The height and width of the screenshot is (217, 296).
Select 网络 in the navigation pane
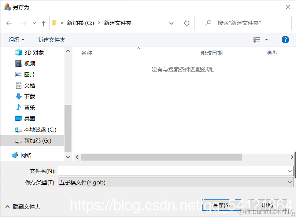point(26,155)
